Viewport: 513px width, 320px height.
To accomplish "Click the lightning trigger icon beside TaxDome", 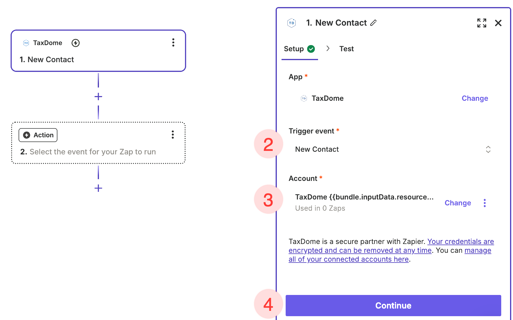I will pos(76,43).
